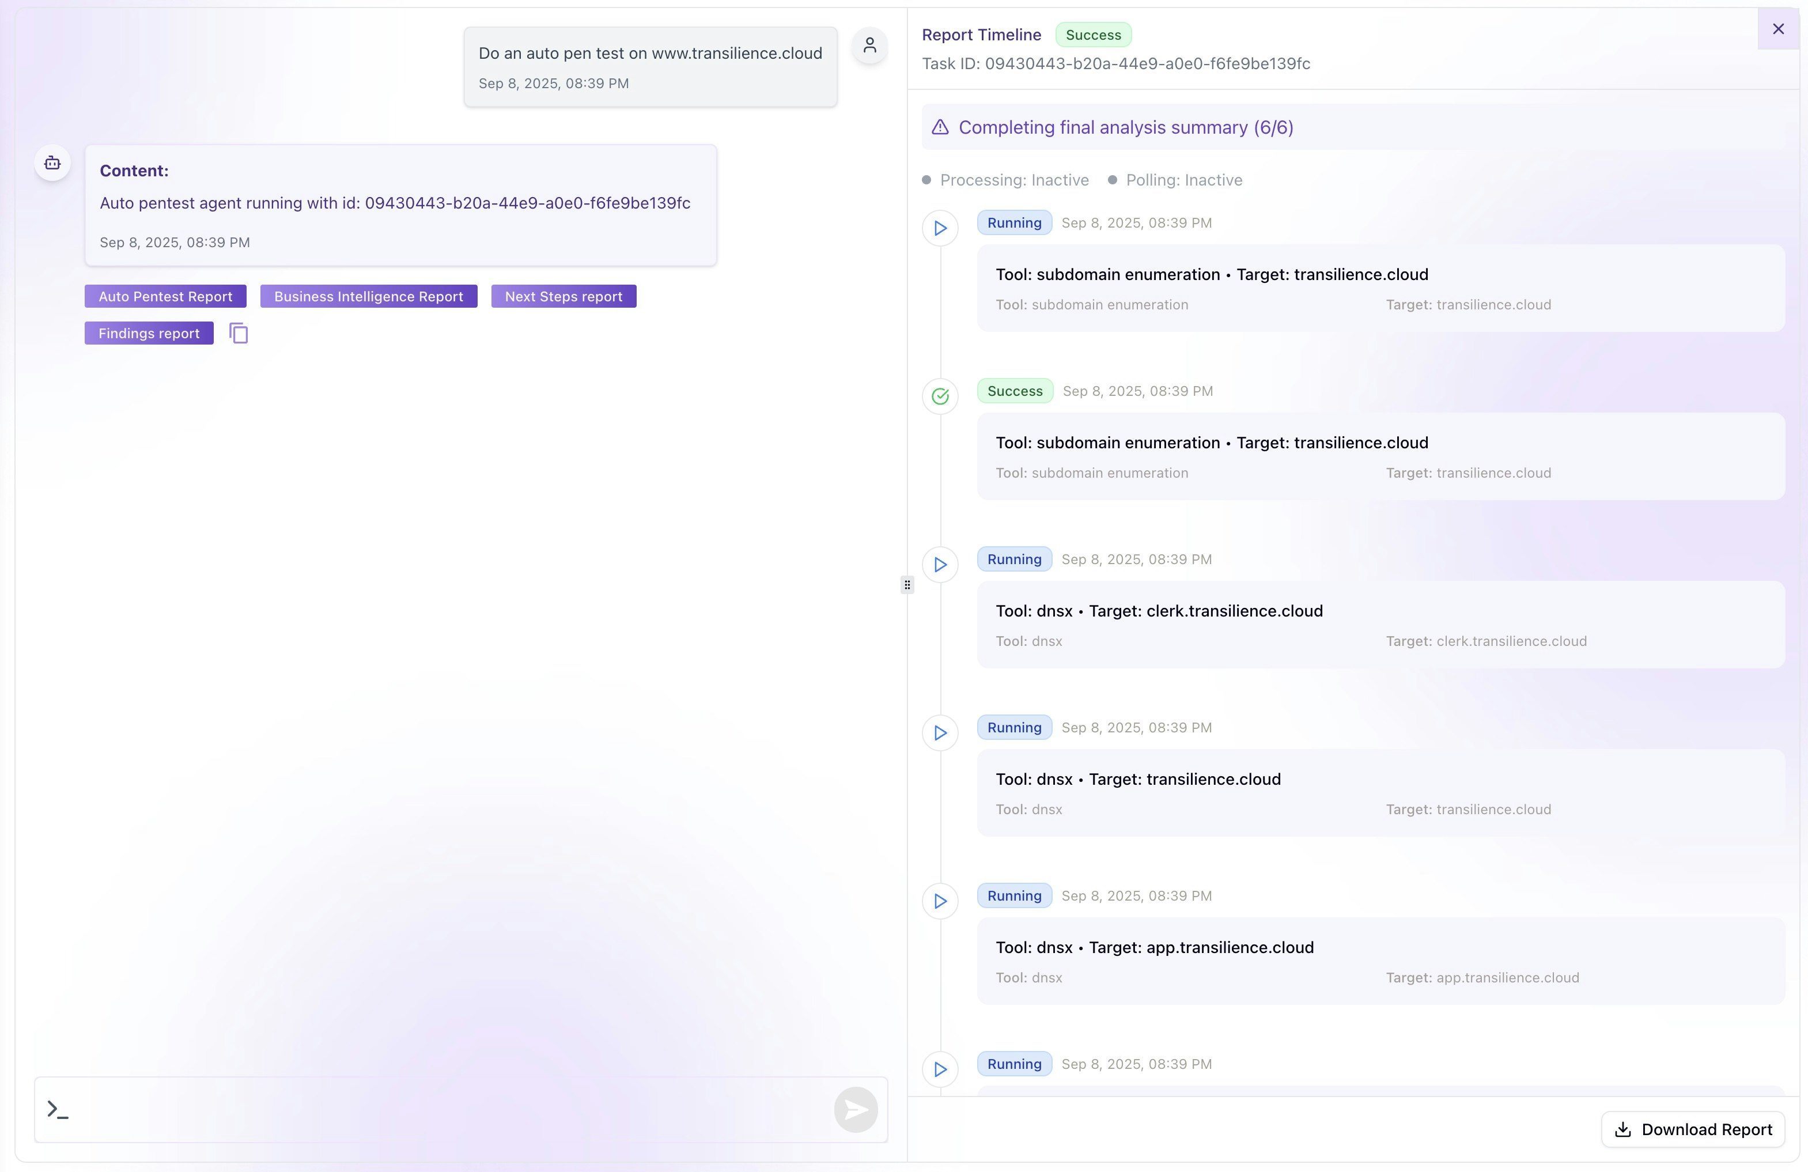This screenshot has width=1808, height=1172.
Task: Click the warning triangle icon in the summary banner
Action: [940, 127]
